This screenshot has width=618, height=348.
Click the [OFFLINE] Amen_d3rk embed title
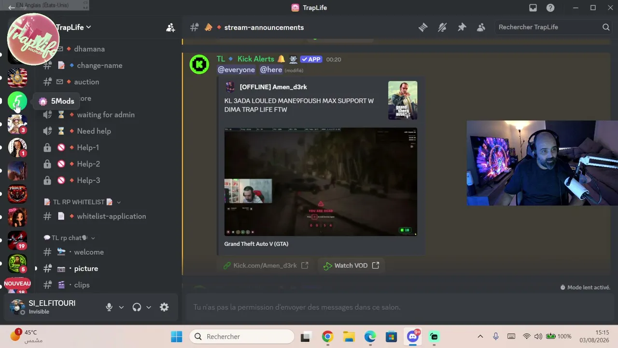273,87
